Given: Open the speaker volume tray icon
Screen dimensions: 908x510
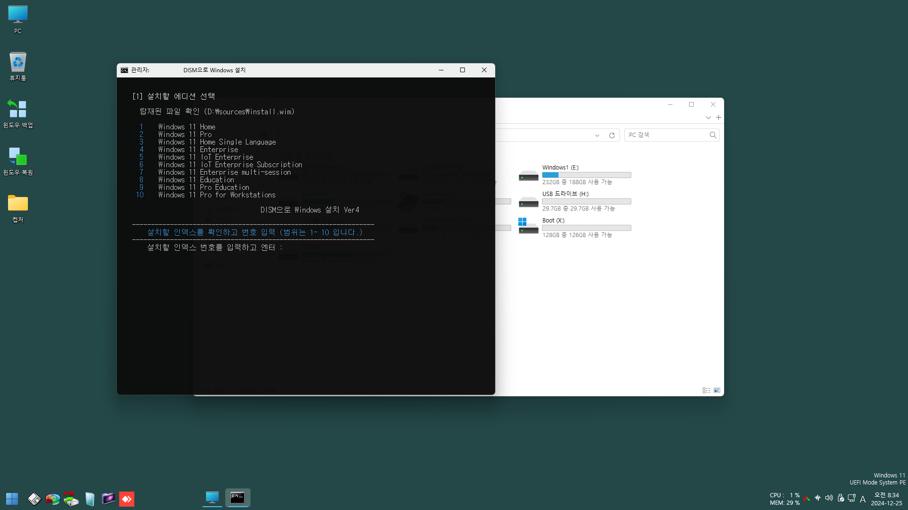Looking at the screenshot, I should (829, 498).
